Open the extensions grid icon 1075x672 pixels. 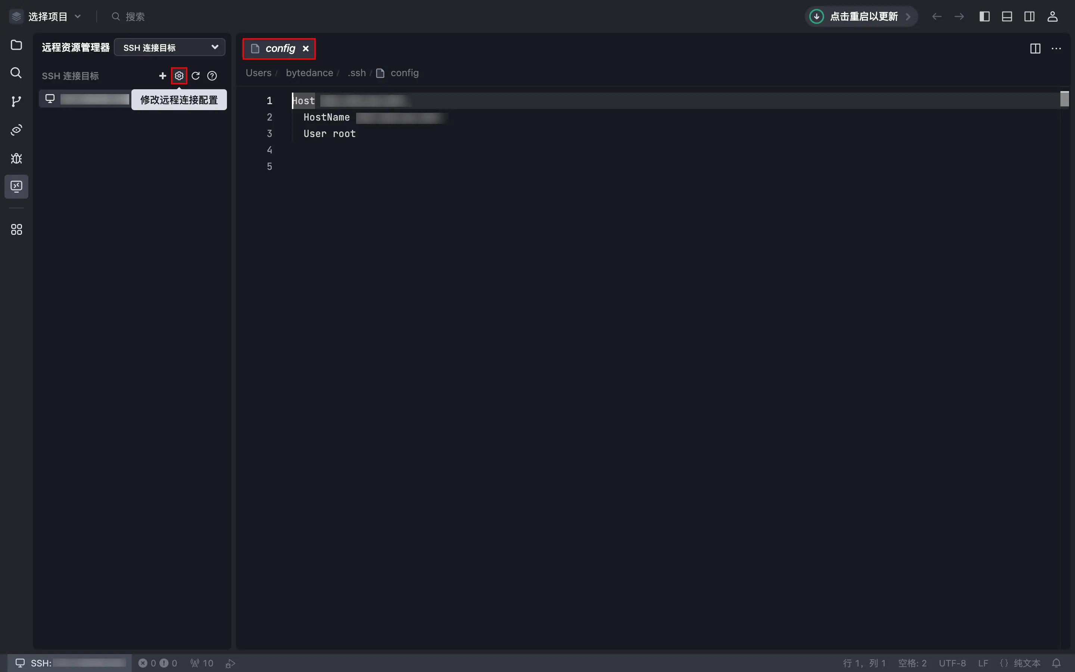(16, 229)
